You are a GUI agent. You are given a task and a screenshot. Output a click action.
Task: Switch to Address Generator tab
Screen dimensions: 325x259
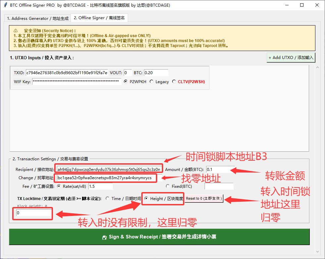[38, 18]
